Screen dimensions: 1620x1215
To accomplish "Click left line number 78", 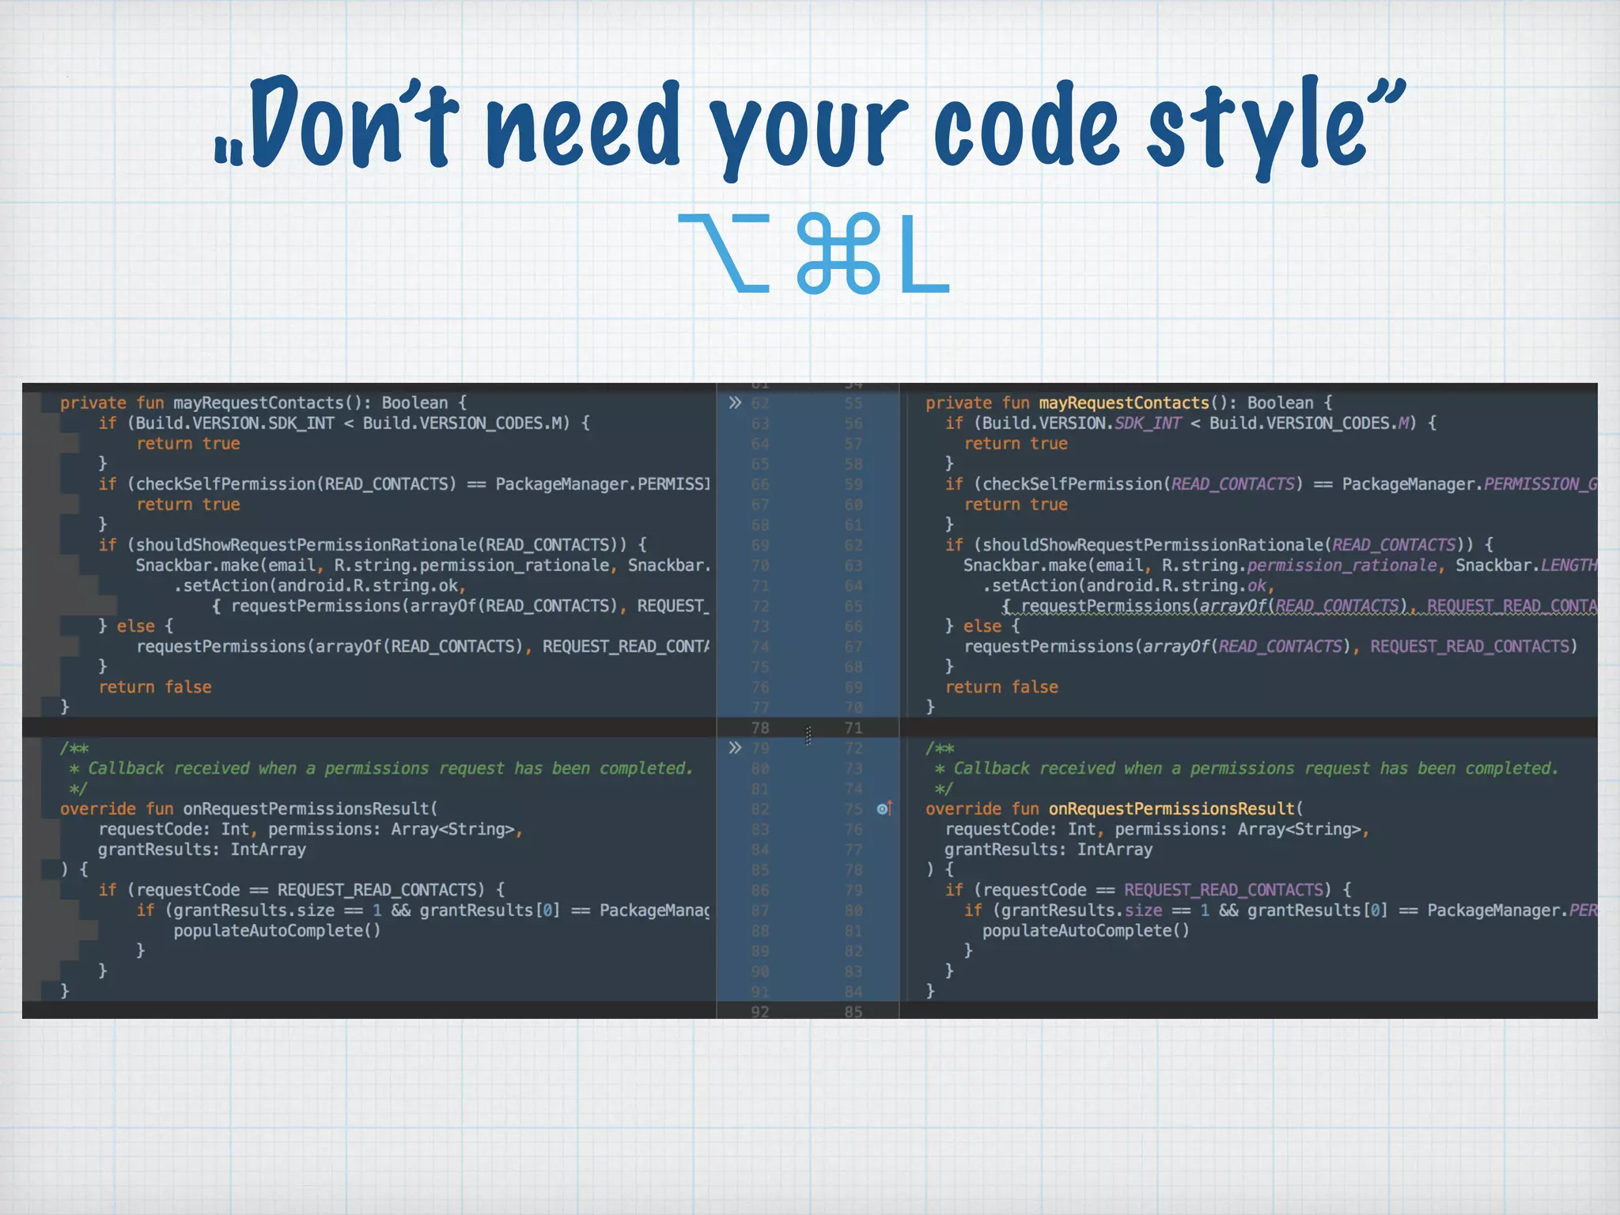I will click(x=760, y=728).
